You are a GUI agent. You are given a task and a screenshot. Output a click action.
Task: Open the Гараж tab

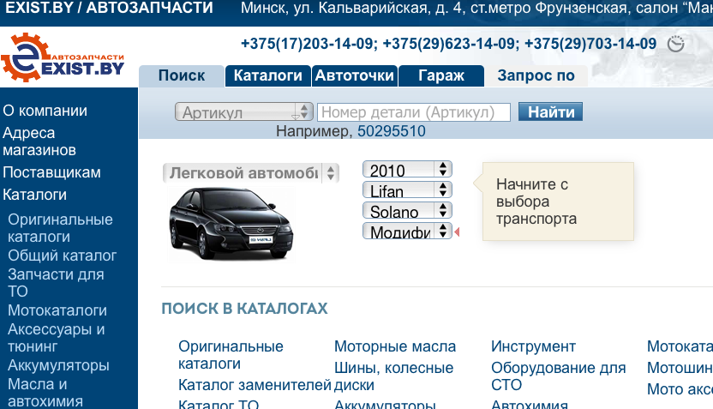pos(440,75)
